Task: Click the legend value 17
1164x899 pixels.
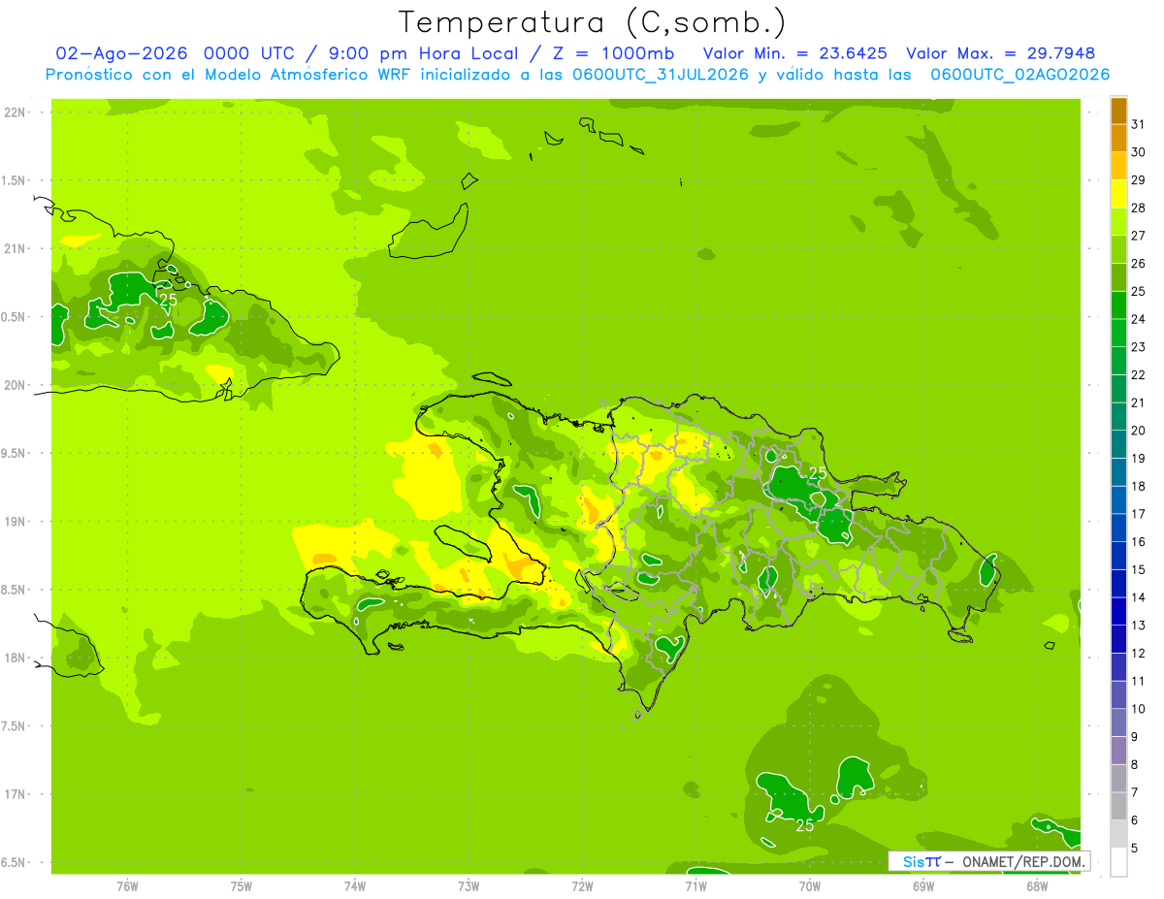Action: click(1139, 514)
